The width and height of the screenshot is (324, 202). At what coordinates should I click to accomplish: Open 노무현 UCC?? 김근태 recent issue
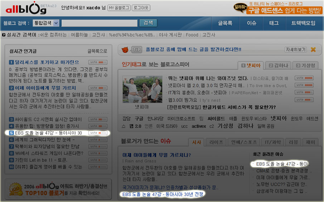[x=282, y=184]
